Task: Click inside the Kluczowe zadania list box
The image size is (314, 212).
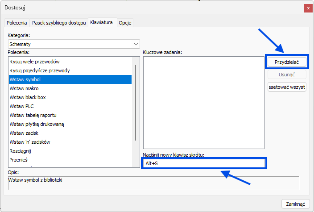Action: tap(203, 103)
